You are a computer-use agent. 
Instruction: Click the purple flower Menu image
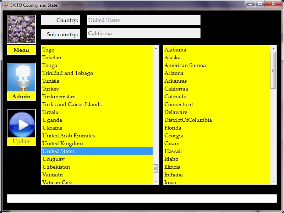point(21,29)
